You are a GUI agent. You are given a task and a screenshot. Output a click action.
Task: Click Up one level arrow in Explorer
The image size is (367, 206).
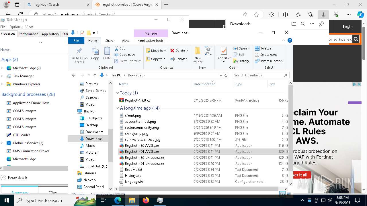point(95,75)
